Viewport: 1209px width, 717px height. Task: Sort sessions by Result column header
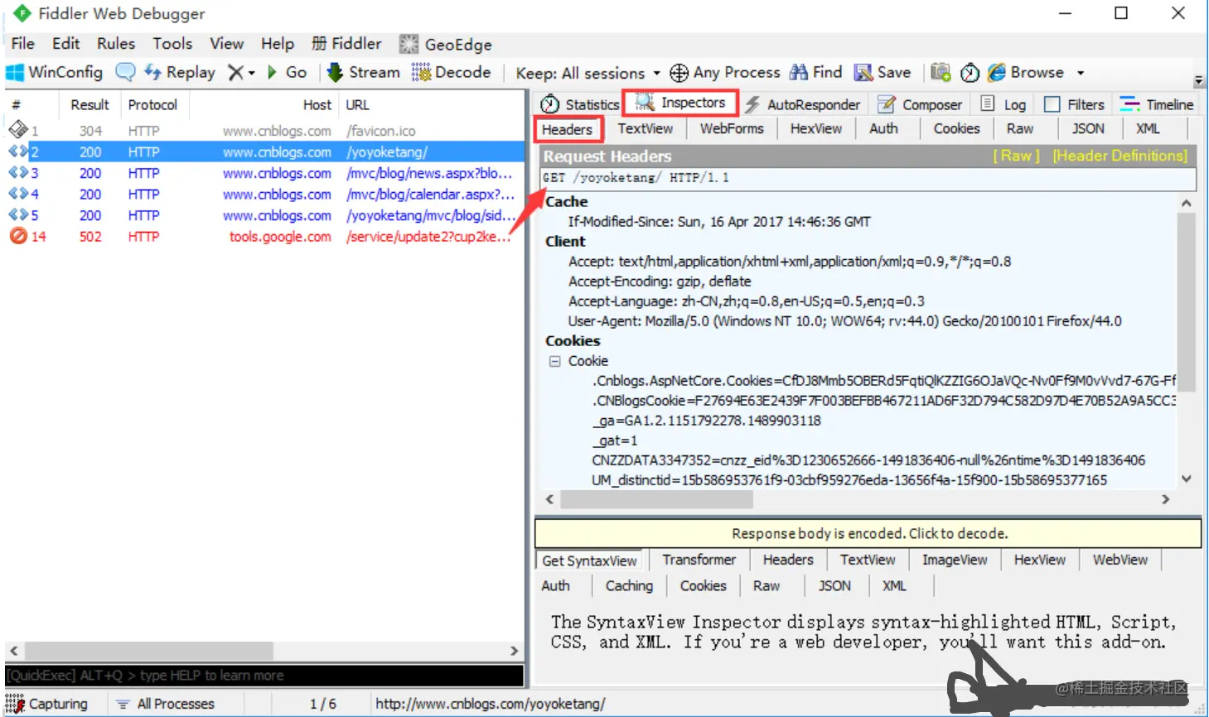click(89, 105)
